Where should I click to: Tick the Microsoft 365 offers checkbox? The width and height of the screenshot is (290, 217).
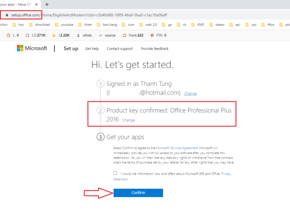(x=115, y=173)
